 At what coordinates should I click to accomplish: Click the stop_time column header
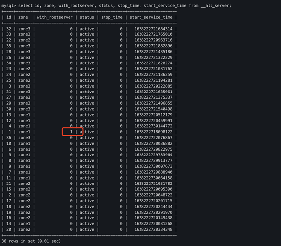click(x=112, y=17)
